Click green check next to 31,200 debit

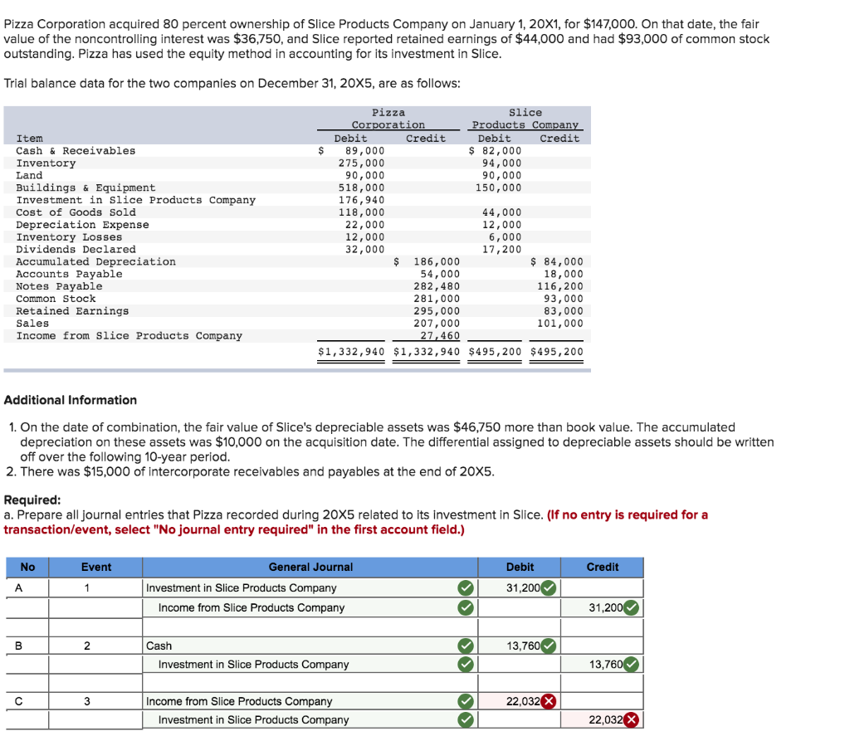[x=549, y=588]
